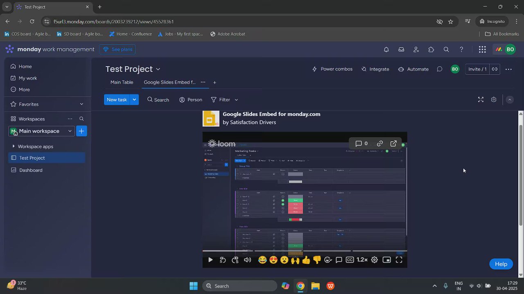
Task: Play the Loom video
Action: point(210,260)
